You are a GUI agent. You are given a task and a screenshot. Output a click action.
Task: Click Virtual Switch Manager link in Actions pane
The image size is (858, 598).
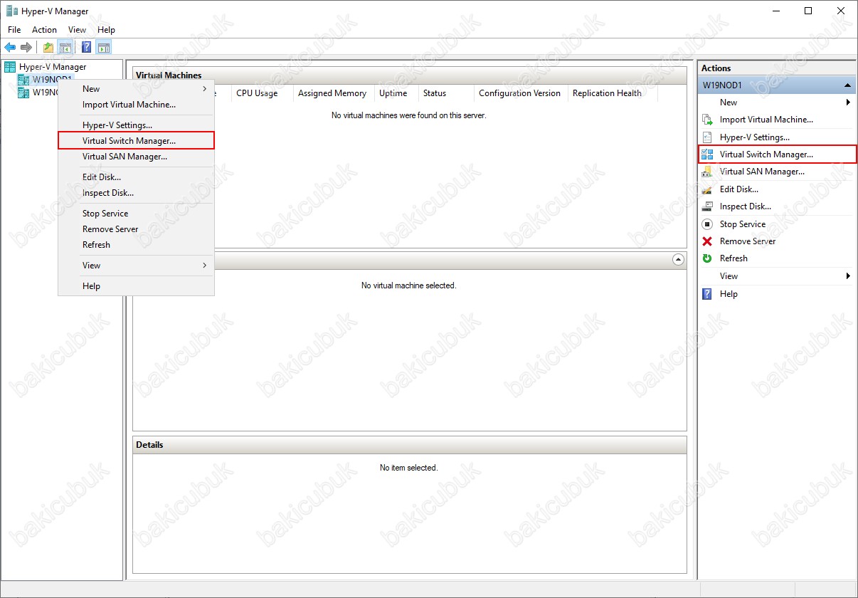click(766, 154)
